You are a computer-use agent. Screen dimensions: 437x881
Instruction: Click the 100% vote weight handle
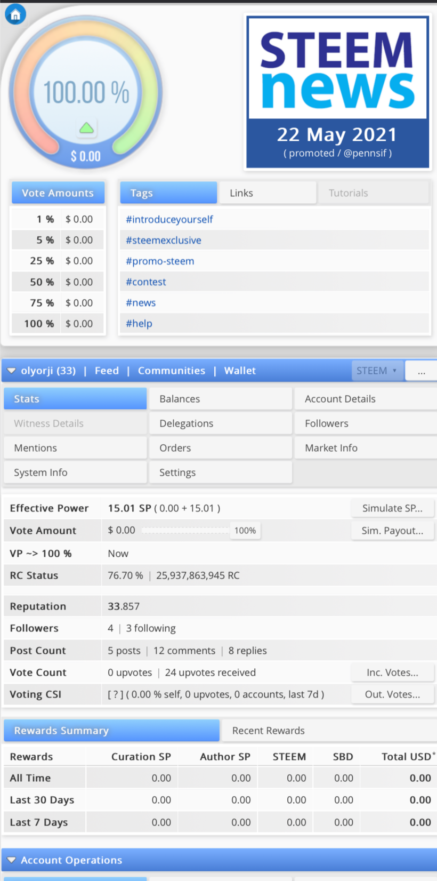pos(245,531)
